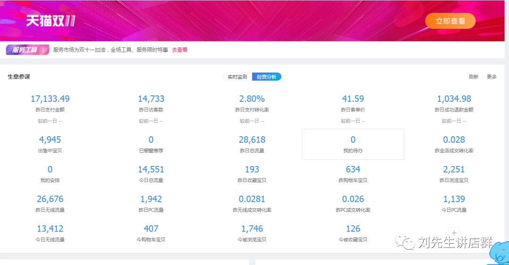This screenshot has width=509, height=265.
Task: Click the blue elephant mascot icon
Action: (499, 253)
